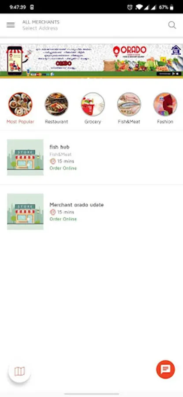Select the Most Popular category icon
This screenshot has height=397, width=183.
[x=20, y=104]
